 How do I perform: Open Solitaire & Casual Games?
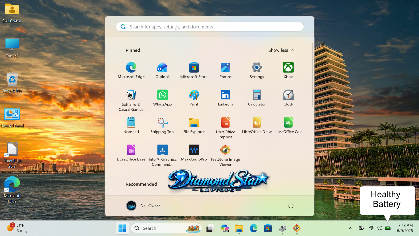pyautogui.click(x=131, y=100)
